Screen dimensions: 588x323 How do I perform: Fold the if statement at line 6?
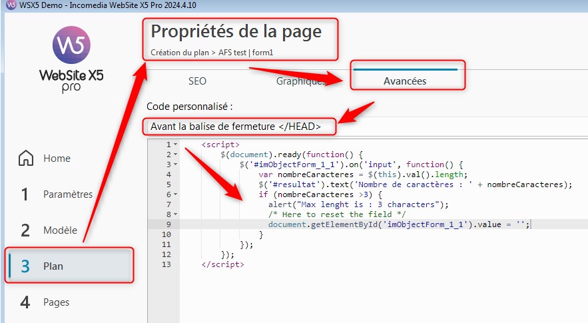pos(175,194)
